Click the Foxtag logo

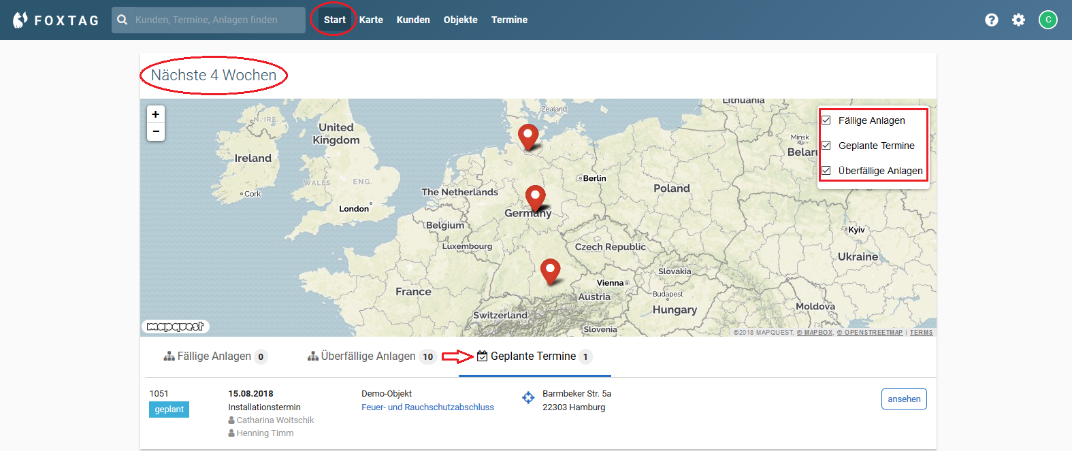coord(56,20)
